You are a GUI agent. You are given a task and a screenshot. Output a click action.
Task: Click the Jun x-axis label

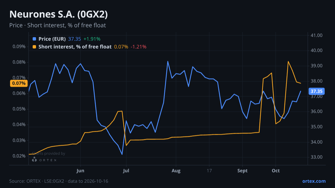80,171
